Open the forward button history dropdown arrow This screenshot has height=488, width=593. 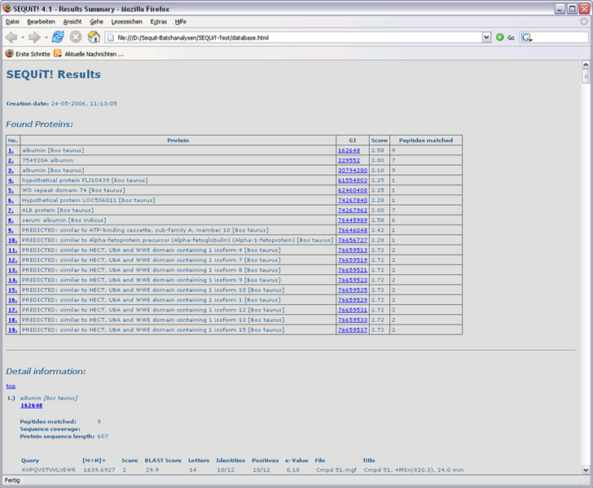[45, 37]
